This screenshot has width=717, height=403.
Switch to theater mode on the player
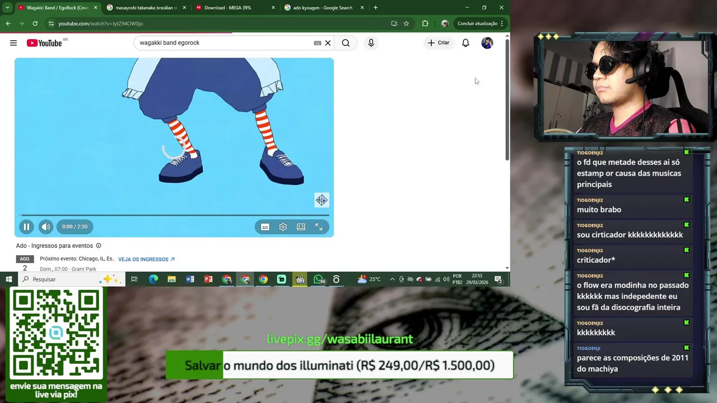pyautogui.click(x=301, y=227)
